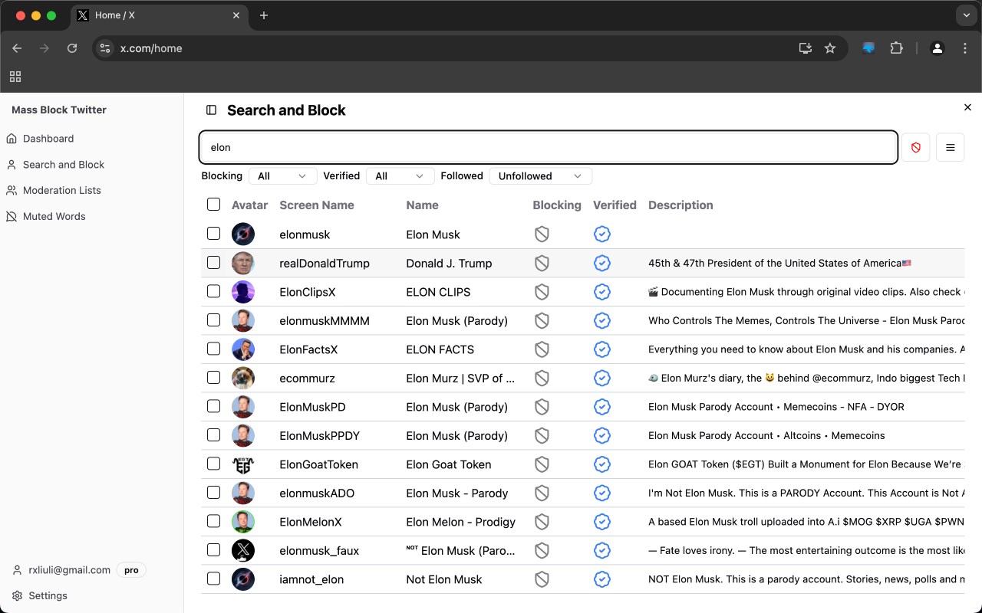Viewport: 982px width, 613px height.
Task: Open the hamburger menu next to search
Action: pyautogui.click(x=950, y=147)
